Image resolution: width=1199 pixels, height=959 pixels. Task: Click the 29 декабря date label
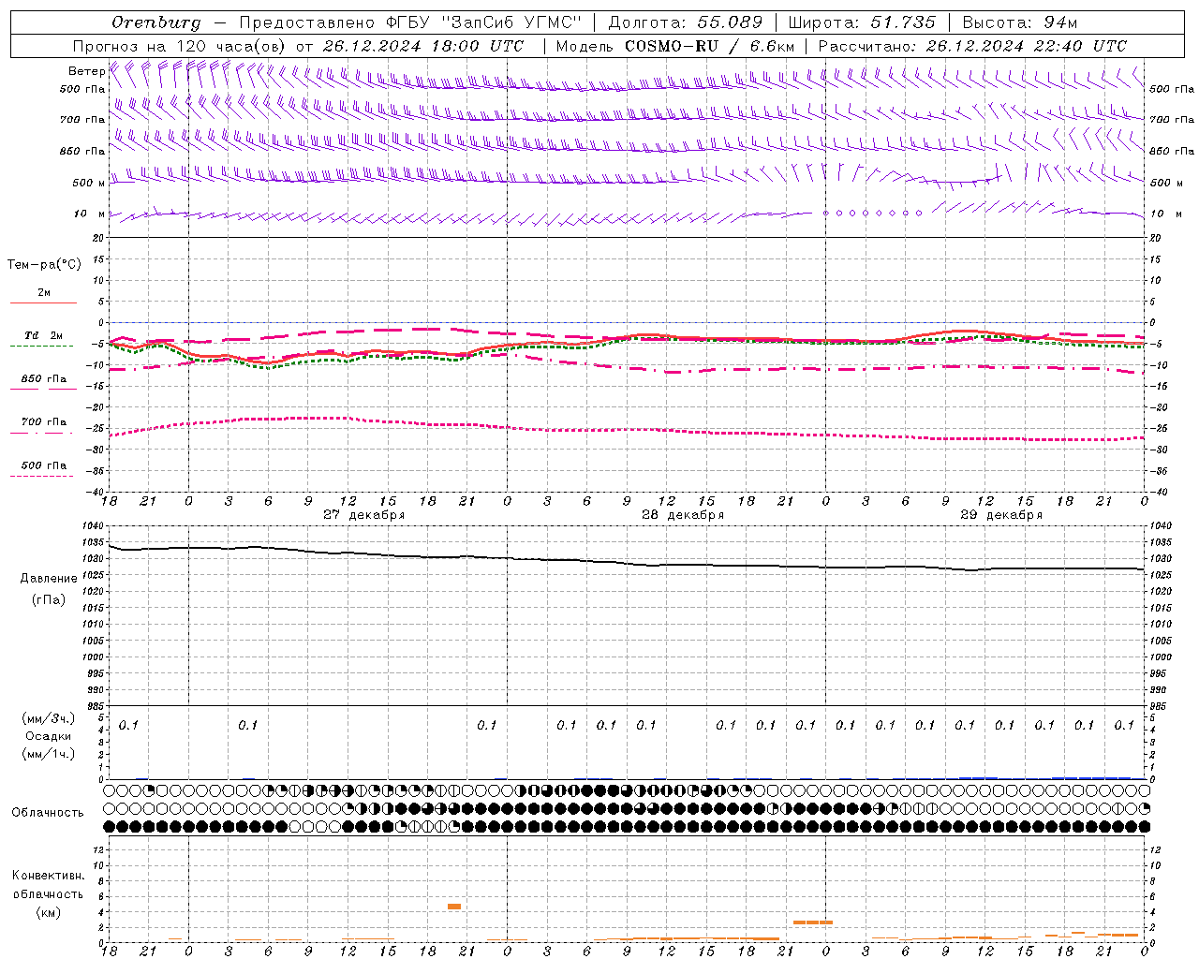click(x=1001, y=515)
